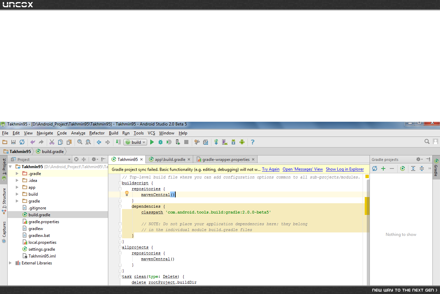Click the Run with Coverage icon
This screenshot has height=294, width=440.
169,142
